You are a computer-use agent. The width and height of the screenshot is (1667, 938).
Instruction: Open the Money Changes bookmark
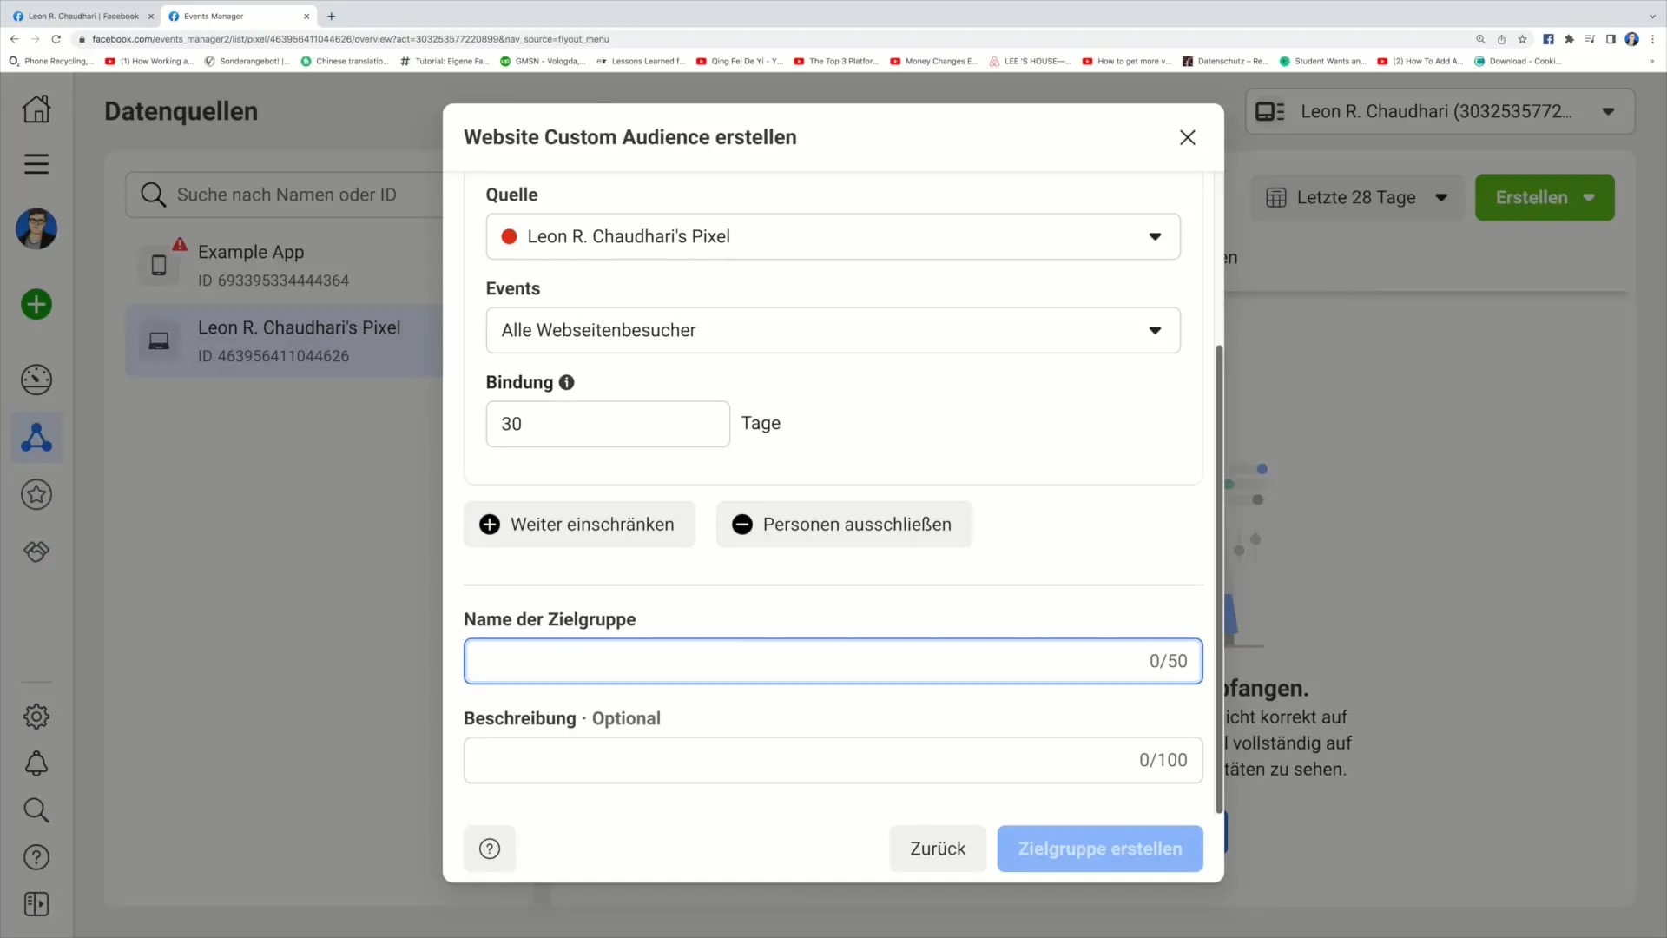tap(934, 61)
